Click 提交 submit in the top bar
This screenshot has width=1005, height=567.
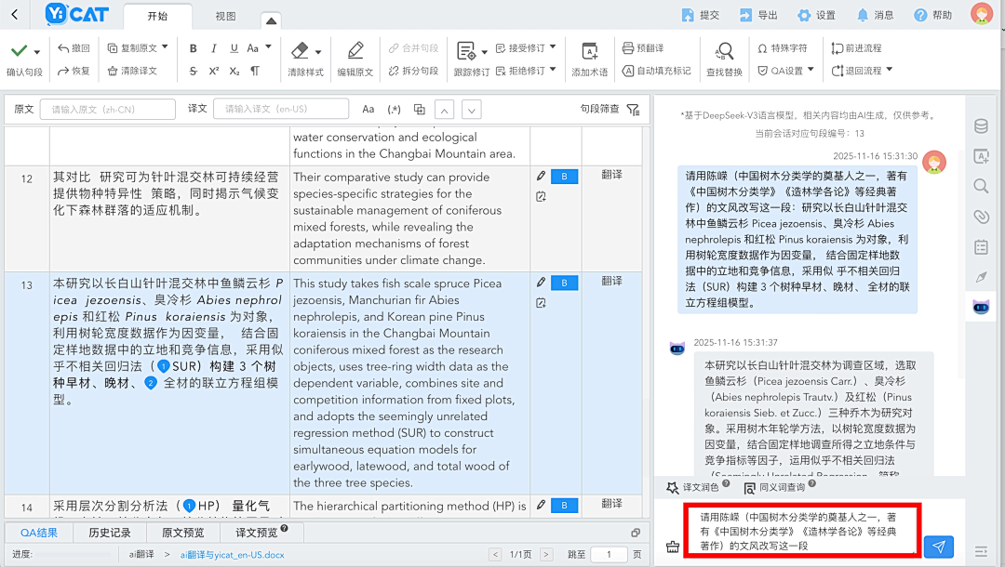701,14
